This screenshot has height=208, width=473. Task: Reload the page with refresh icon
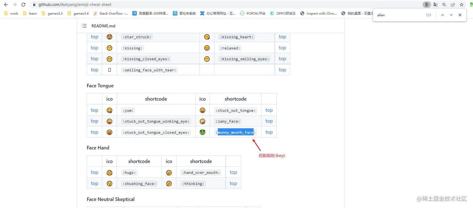(x=23, y=5)
